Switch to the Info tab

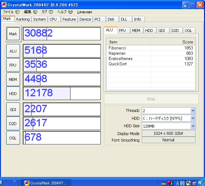(138, 19)
